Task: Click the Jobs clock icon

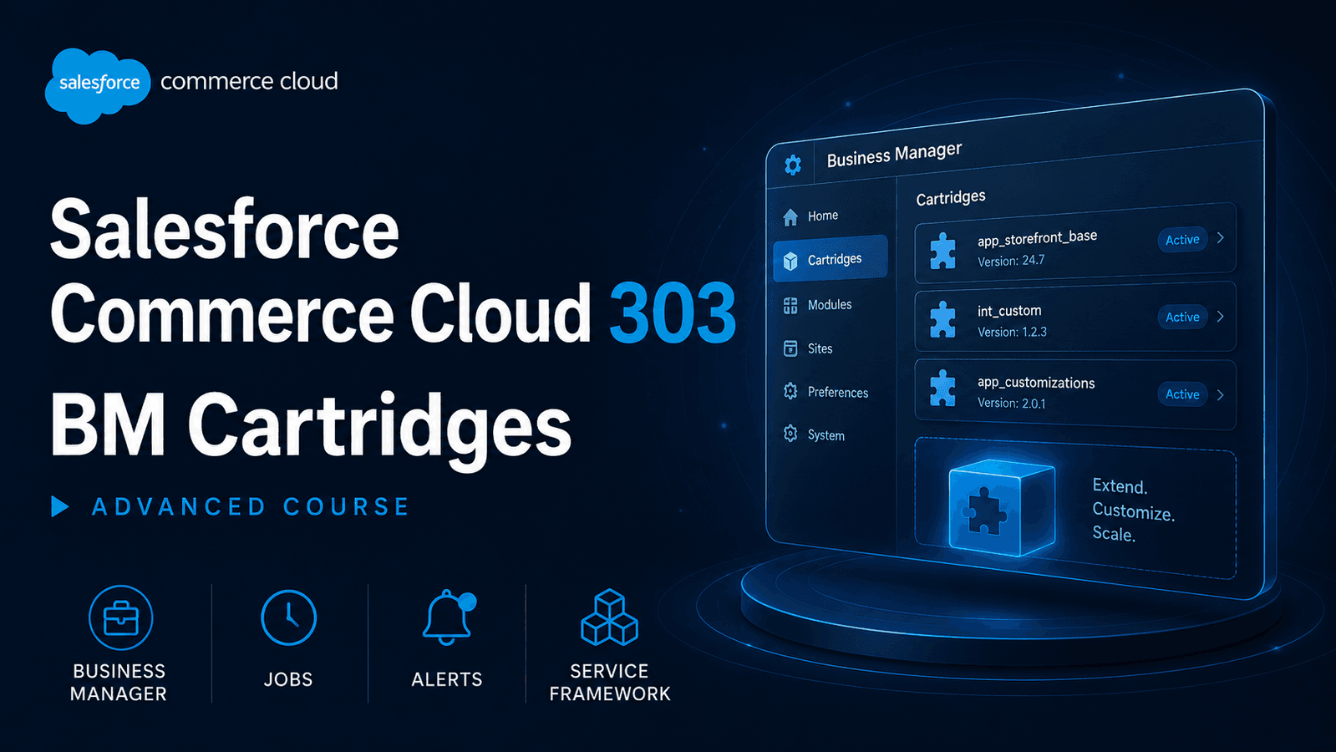Action: (288, 617)
